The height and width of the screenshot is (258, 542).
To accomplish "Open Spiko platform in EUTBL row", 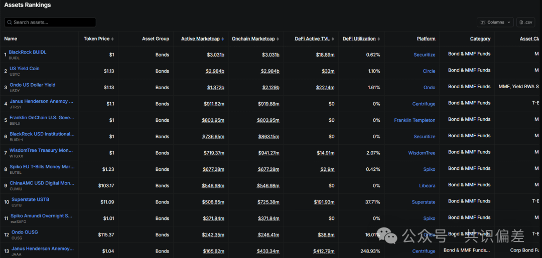I will click(x=429, y=169).
